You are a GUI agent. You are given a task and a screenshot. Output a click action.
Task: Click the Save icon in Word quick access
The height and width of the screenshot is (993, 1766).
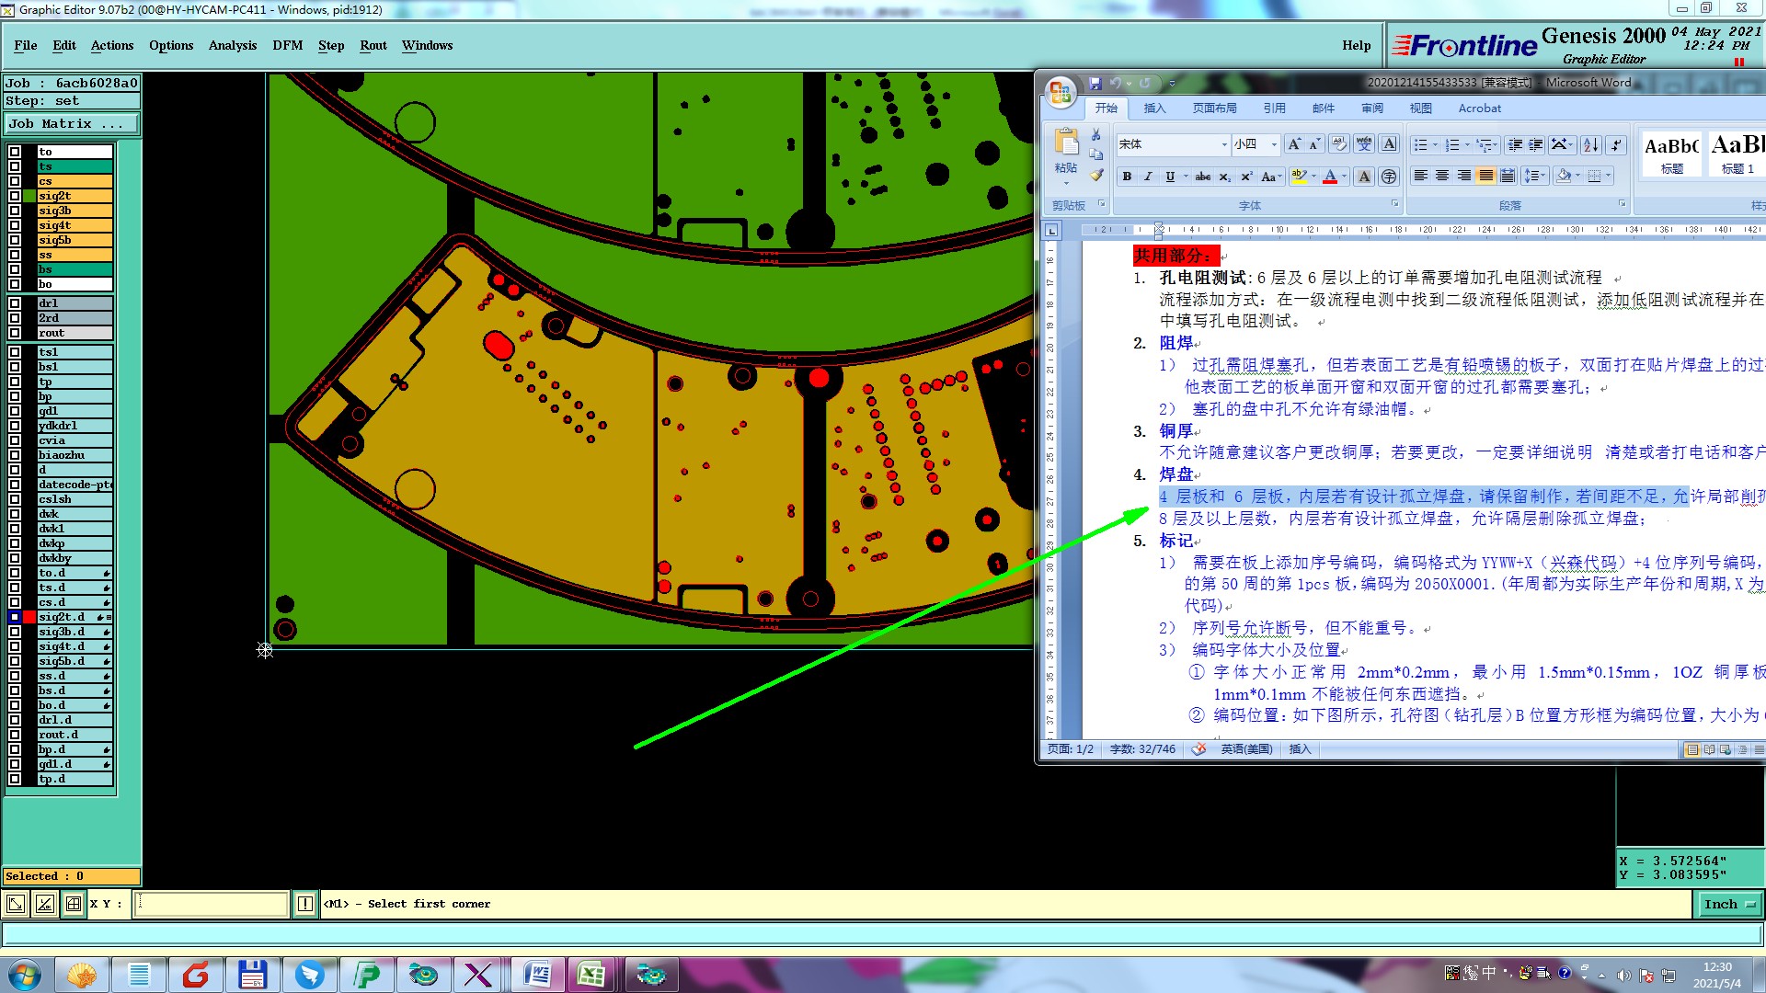tap(1095, 84)
